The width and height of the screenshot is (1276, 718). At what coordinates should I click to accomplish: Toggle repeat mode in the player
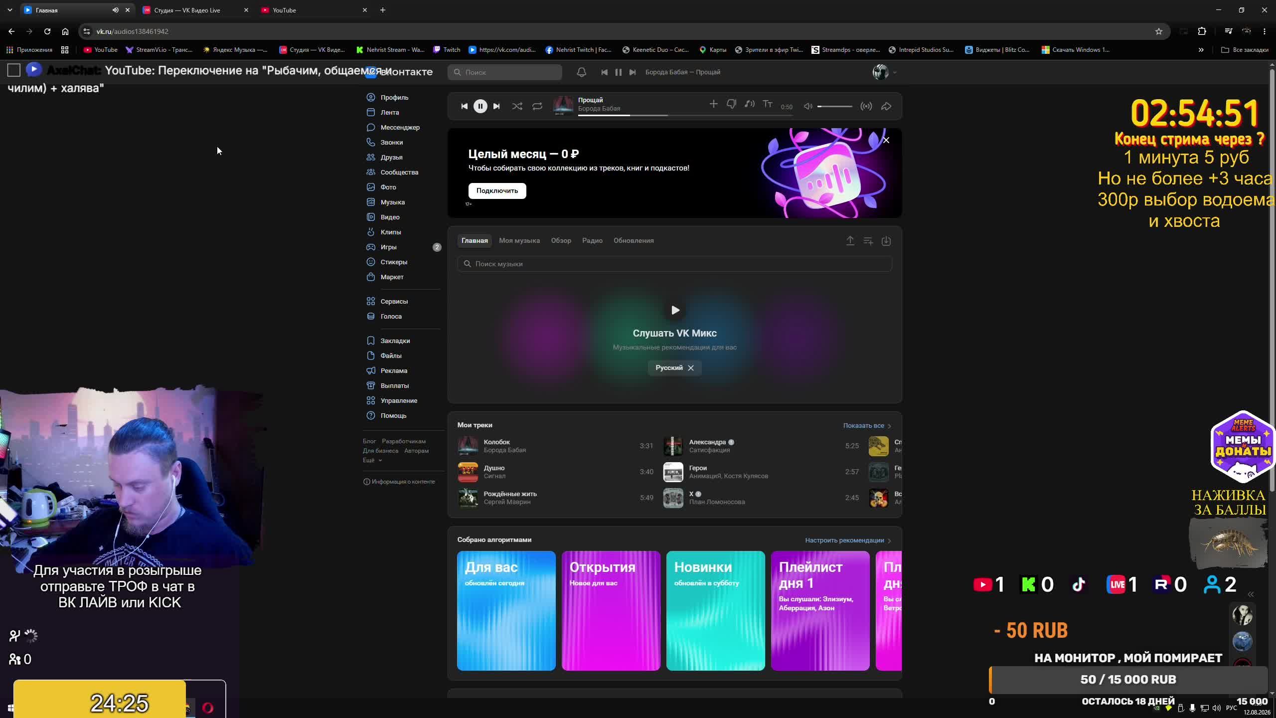click(x=537, y=106)
